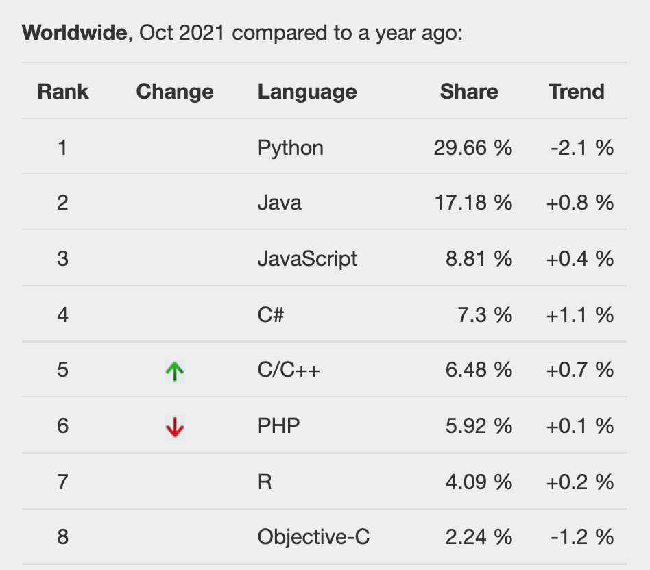Click the Share column header

click(x=469, y=92)
